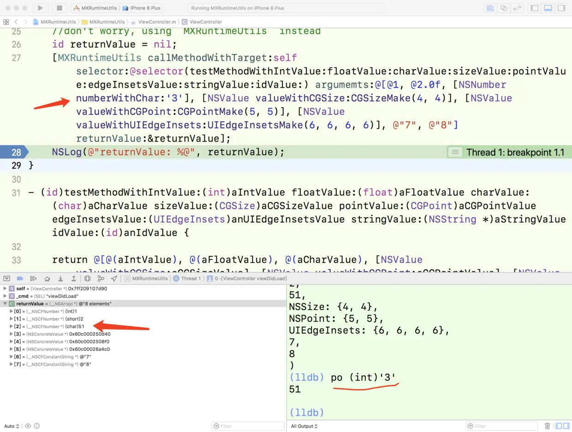Image resolution: width=572 pixels, height=432 pixels.
Task: Click the last (lldb) prompt
Action: [x=307, y=412]
